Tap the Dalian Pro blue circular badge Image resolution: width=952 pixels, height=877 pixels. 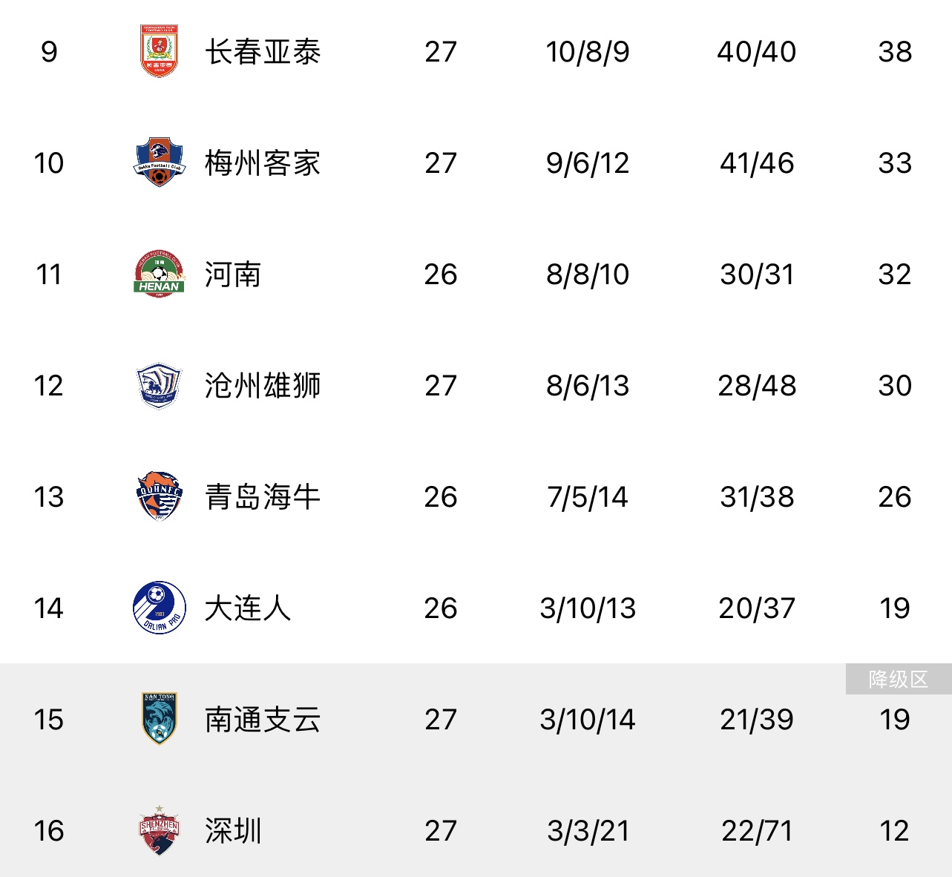coord(159,608)
